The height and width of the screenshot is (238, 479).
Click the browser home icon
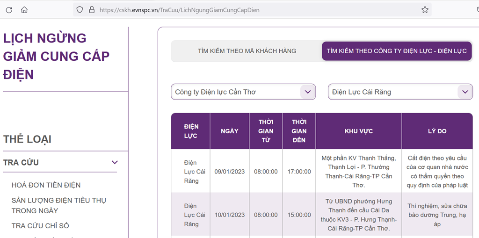[x=24, y=10]
